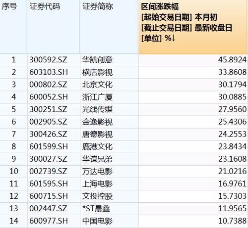The image size is (248, 228).
Task: Click code 300426.SZ in row seven
Action: 48,134
